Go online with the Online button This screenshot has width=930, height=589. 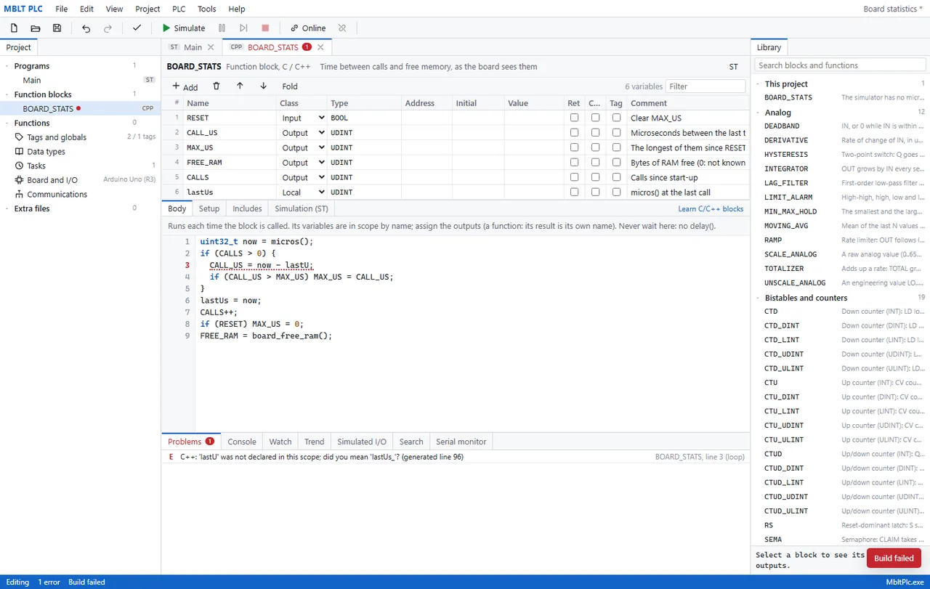click(308, 28)
